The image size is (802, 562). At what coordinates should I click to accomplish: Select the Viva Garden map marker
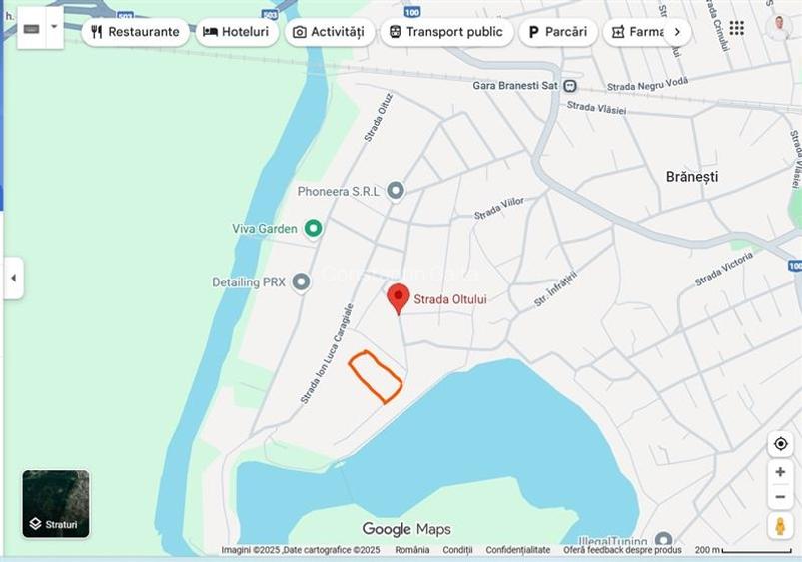[x=313, y=228]
